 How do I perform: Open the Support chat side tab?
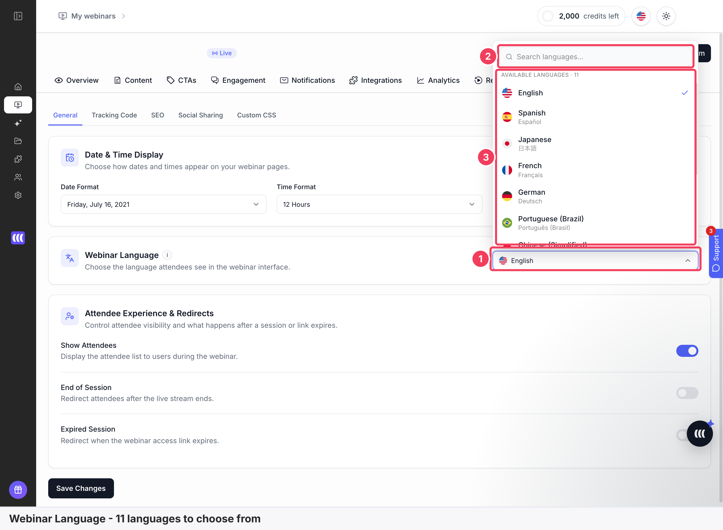pos(716,253)
